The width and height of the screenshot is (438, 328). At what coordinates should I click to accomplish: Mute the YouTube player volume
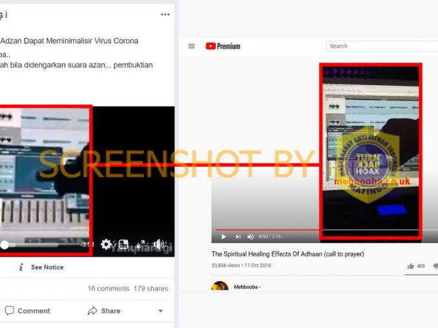250,236
